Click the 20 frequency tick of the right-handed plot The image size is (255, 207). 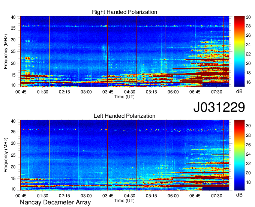13,63
